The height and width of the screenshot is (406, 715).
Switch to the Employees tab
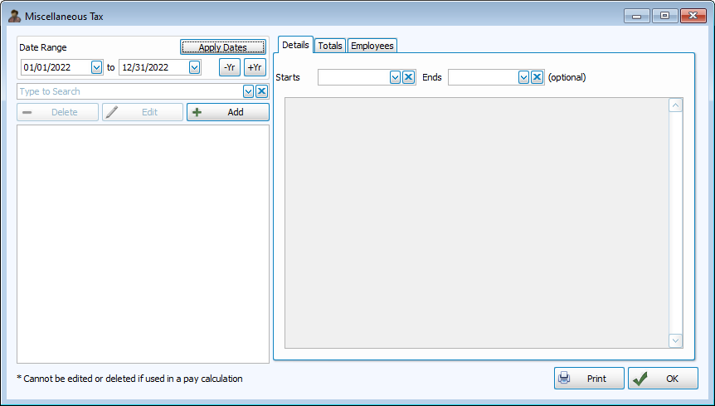[x=372, y=46]
